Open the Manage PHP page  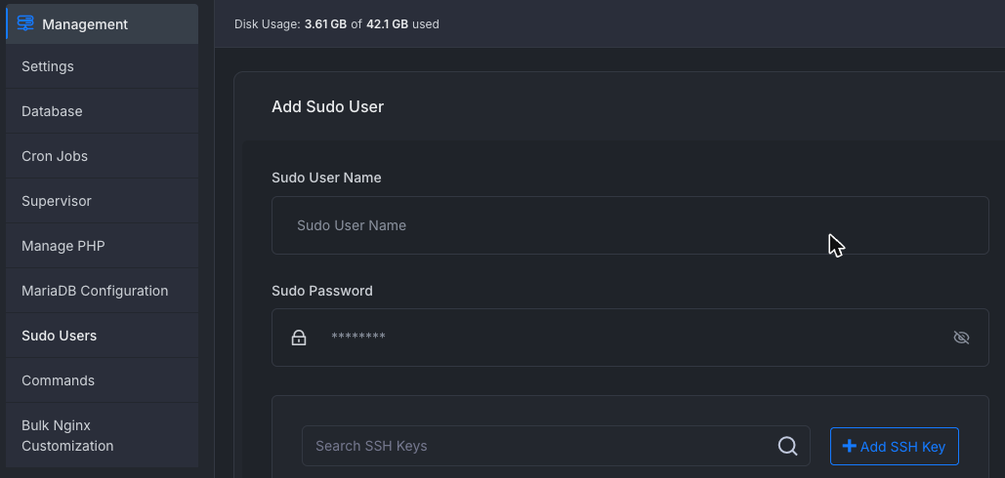tap(102, 246)
